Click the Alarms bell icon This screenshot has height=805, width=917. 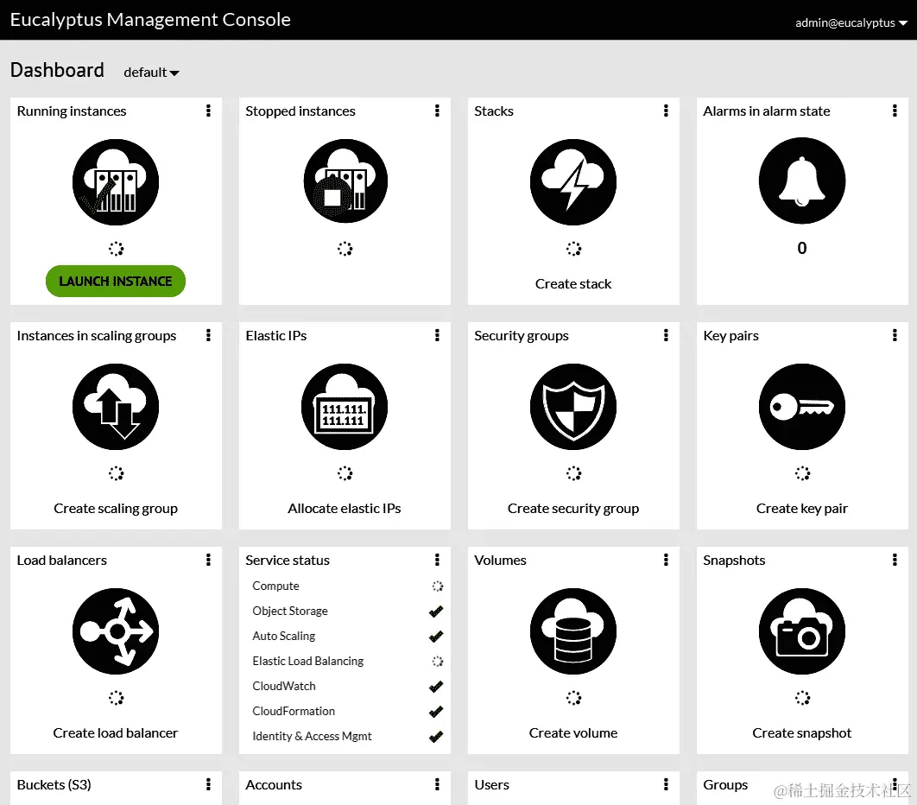[802, 181]
